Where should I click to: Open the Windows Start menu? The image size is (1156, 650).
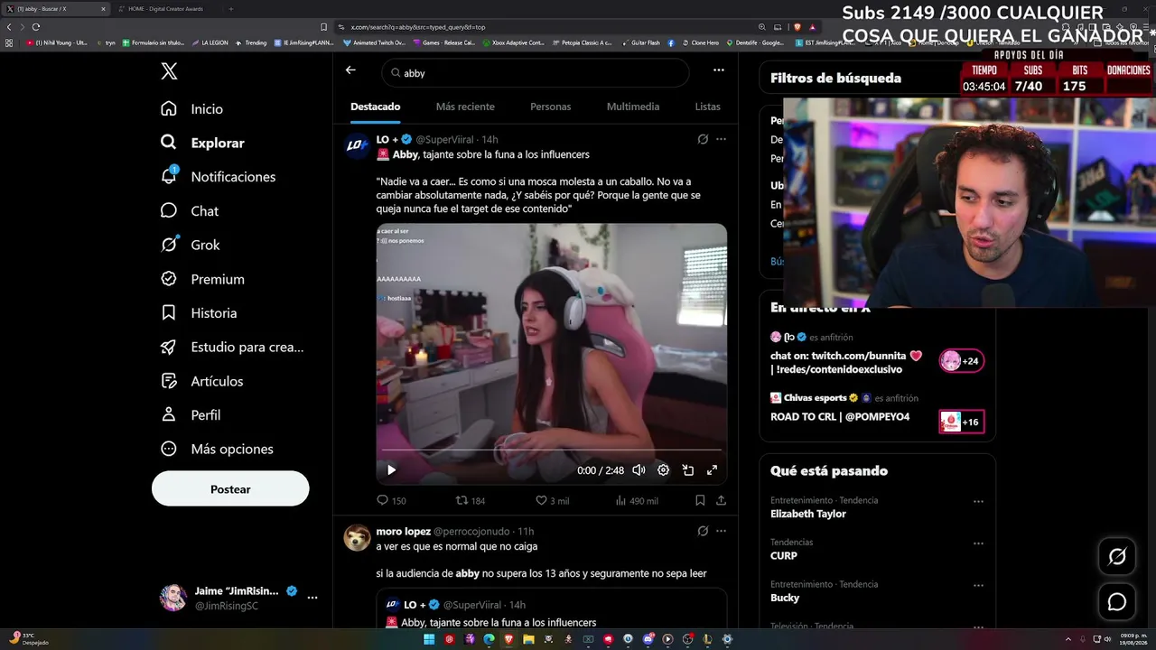click(x=429, y=639)
